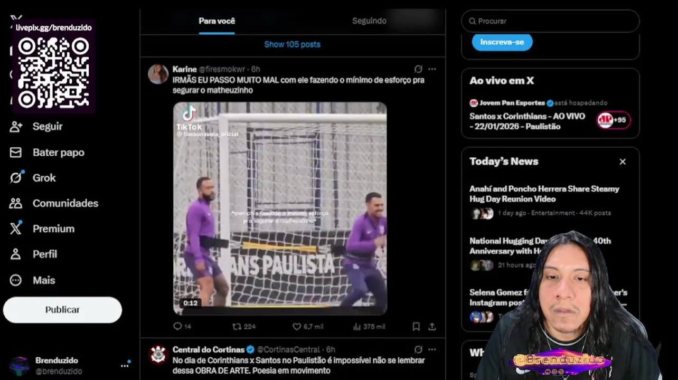Click the Publicar button
678x380 pixels.
tap(62, 310)
